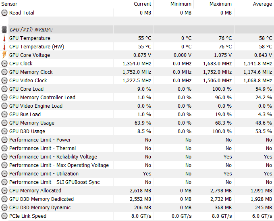Click GPU Memory Usage current 63.9 %
The image size is (274, 221).
coord(143,123)
